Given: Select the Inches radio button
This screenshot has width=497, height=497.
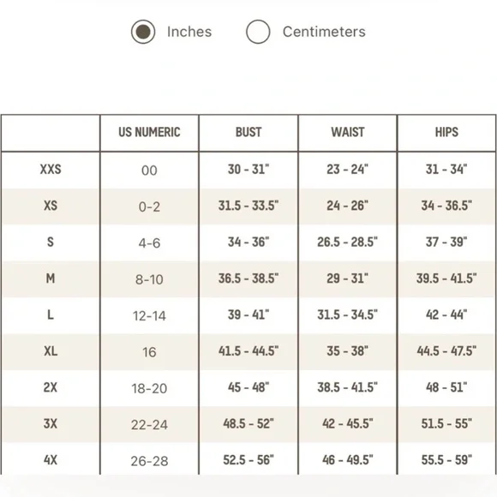Looking at the screenshot, I should tap(143, 32).
